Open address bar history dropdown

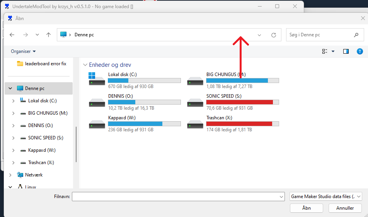point(259,35)
